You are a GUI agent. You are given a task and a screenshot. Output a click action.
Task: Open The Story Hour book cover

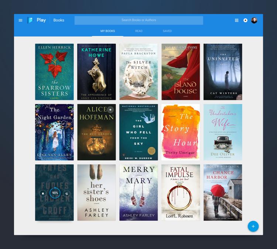click(x=181, y=132)
